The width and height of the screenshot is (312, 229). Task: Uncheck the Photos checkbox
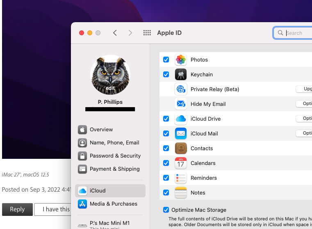(x=166, y=60)
